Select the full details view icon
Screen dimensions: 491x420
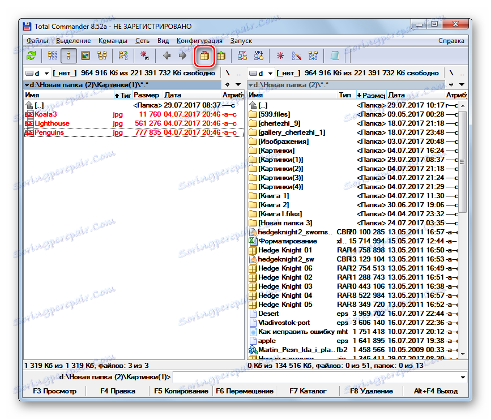pos(69,55)
